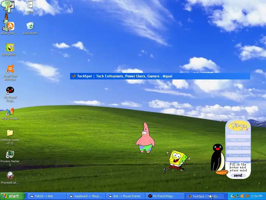Image resolution: width=266 pixels, height=200 pixels.
Task: Click the Safely Remove Hardware tray icon
Action: [x=237, y=196]
